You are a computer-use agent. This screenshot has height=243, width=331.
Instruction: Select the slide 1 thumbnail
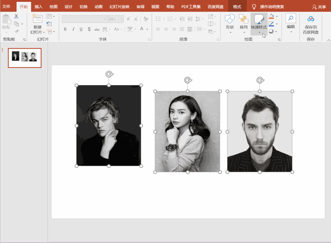[x=25, y=58]
